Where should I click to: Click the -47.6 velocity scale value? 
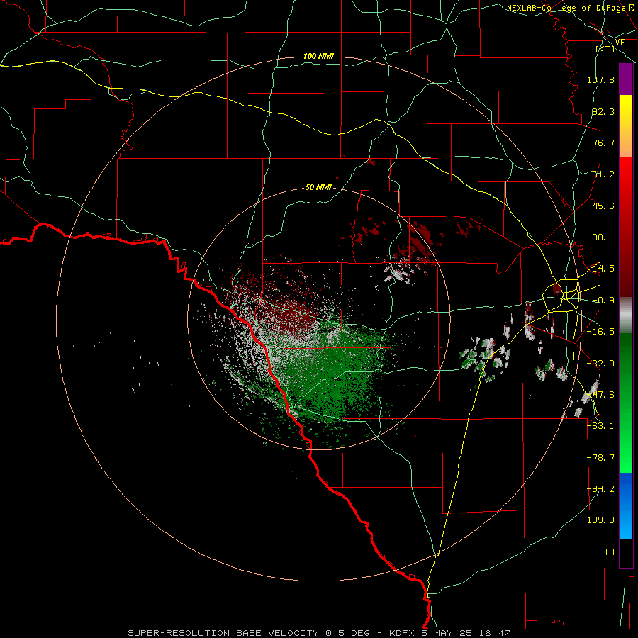(600, 395)
